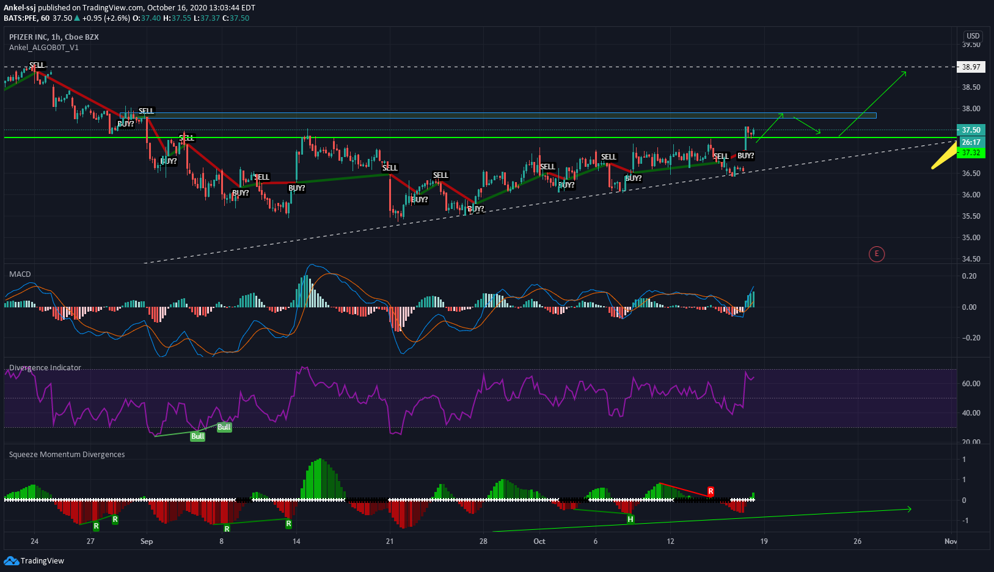994x572 pixels.
Task: Click the green 37.32 price tag
Action: coord(971,153)
